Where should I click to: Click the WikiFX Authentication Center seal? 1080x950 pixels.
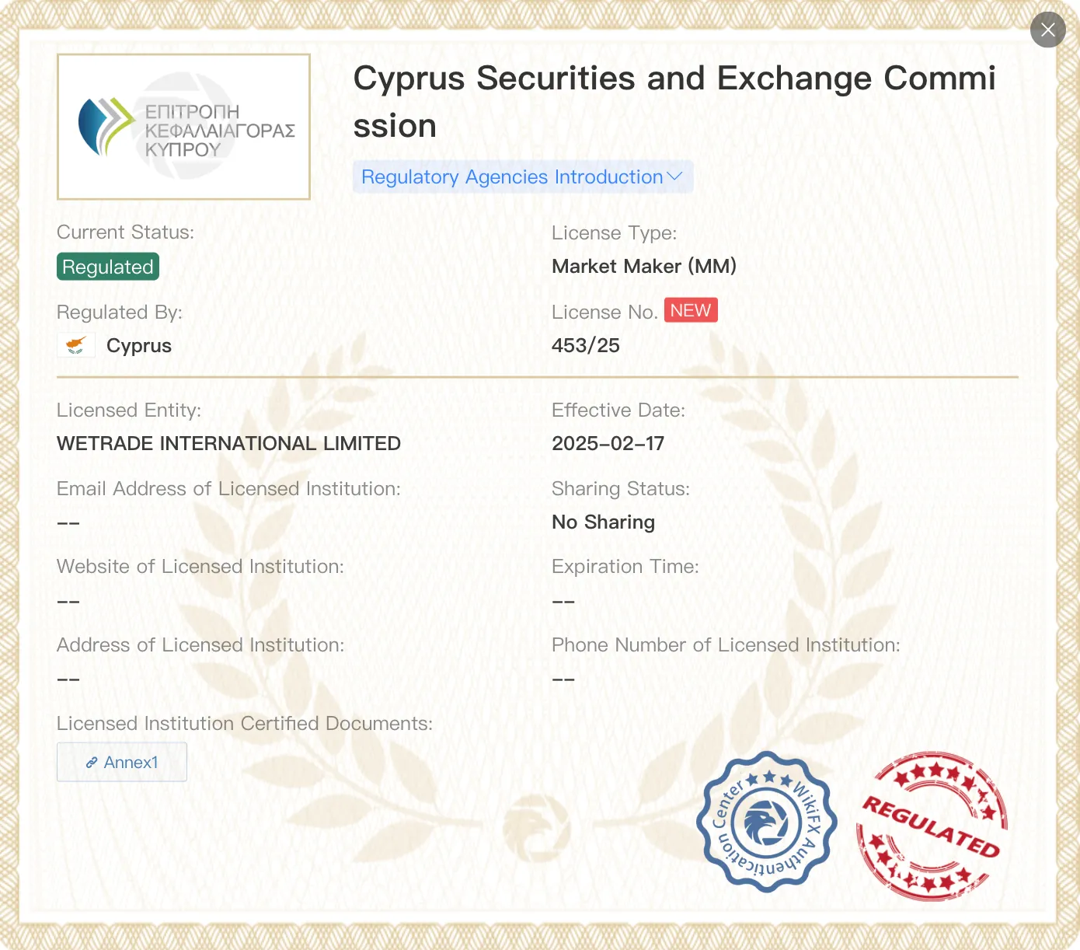[767, 822]
